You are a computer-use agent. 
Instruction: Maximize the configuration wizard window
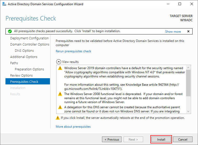[180, 4]
